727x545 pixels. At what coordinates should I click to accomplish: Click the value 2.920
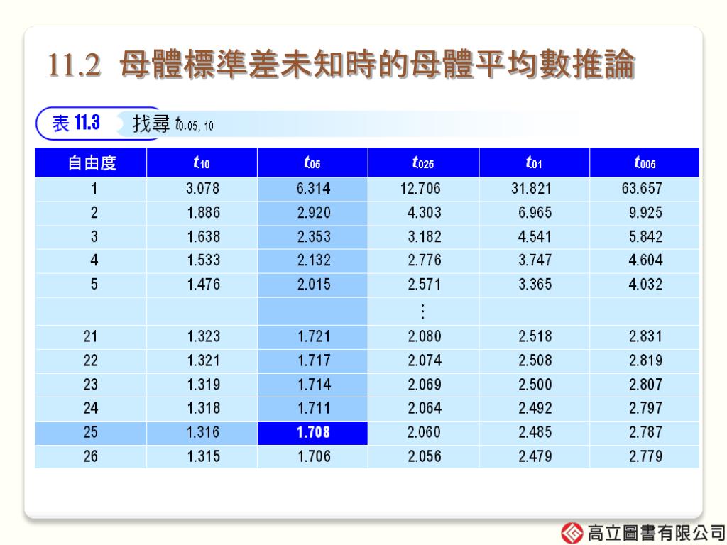point(314,213)
